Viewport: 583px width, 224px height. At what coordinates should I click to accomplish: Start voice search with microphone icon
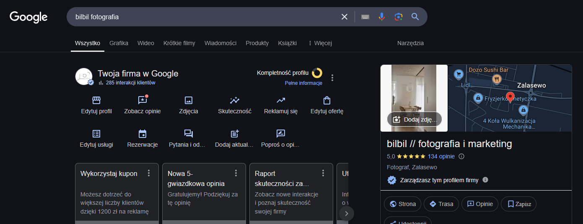pos(381,17)
